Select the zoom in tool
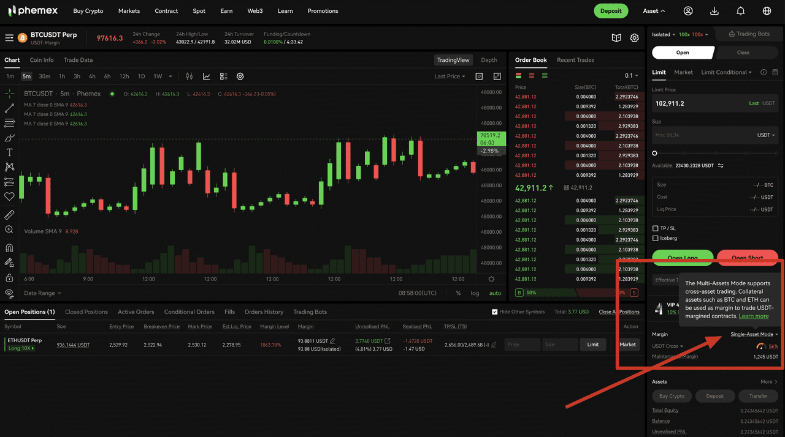 click(x=9, y=230)
